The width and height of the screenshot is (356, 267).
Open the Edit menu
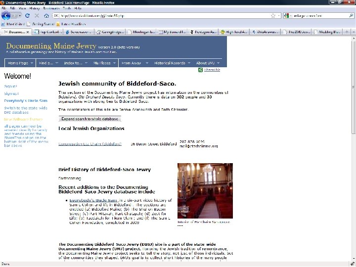[x=12, y=8]
